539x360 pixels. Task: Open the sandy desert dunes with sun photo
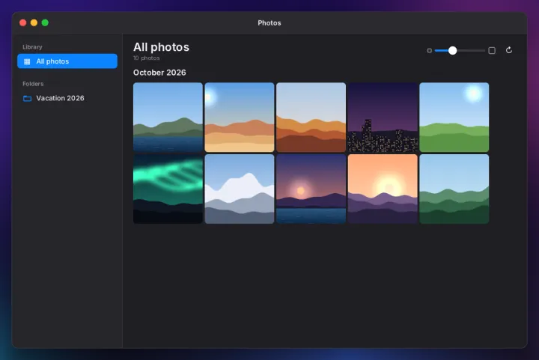point(240,118)
